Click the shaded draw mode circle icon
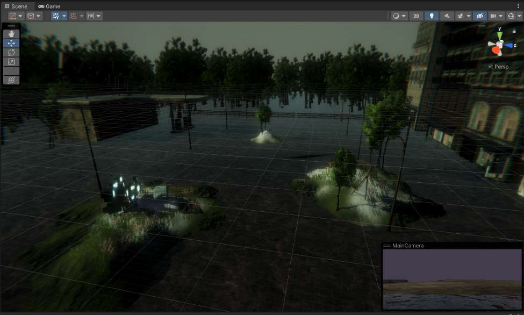The image size is (524, 315). point(396,16)
